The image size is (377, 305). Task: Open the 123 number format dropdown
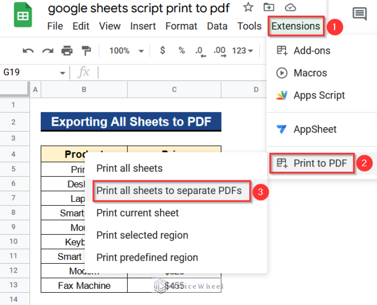(x=242, y=51)
